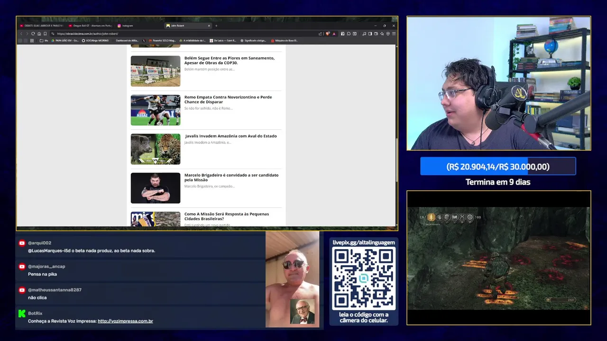Viewport: 607px width, 341px height.
Task: Bookmark this page with the bookmark icon
Action: pyautogui.click(x=45, y=34)
